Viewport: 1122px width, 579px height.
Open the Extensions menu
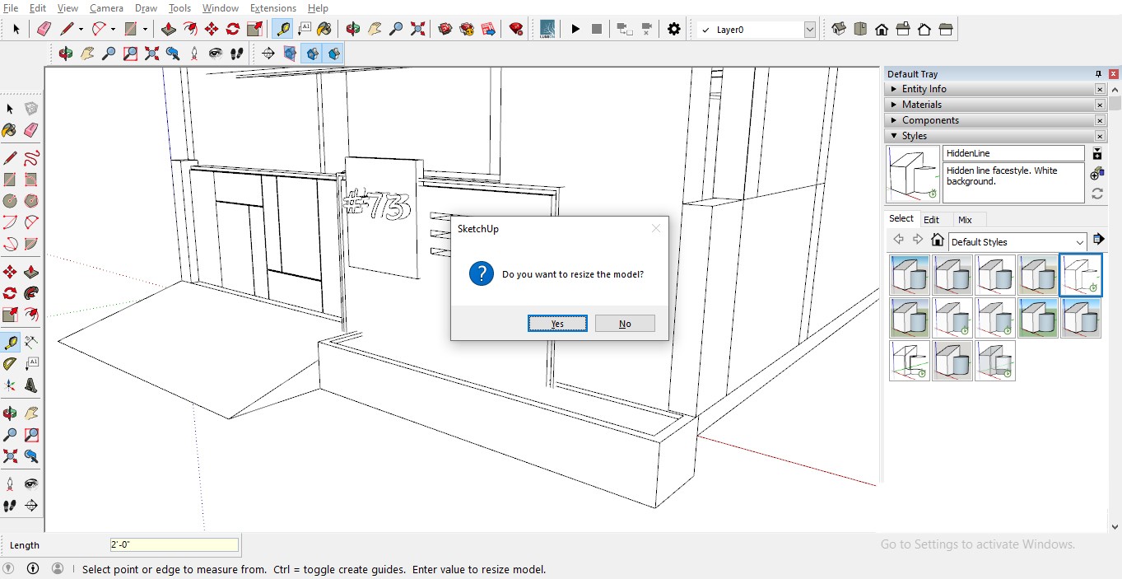pos(272,8)
